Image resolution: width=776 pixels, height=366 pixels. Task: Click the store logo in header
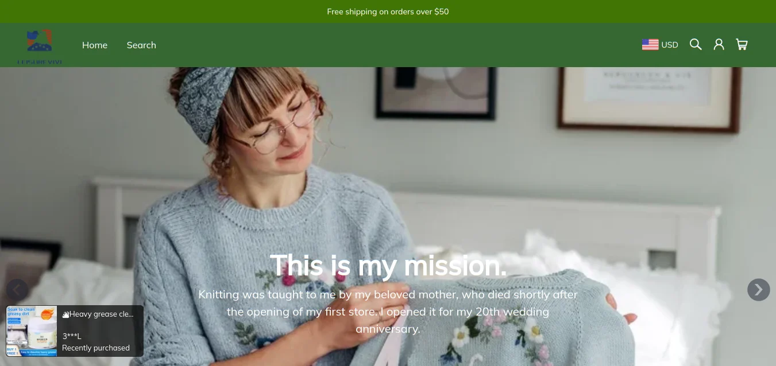(x=40, y=46)
